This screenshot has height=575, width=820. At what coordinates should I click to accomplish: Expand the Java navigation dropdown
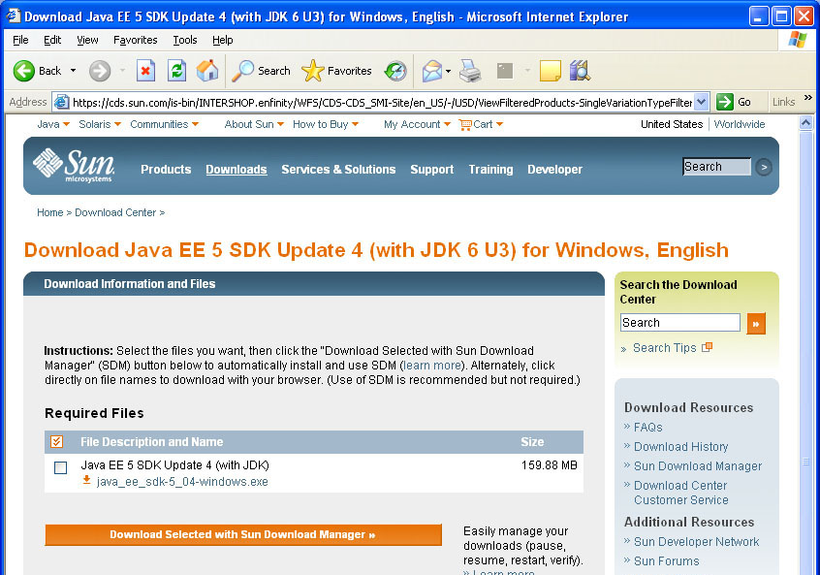tap(66, 124)
